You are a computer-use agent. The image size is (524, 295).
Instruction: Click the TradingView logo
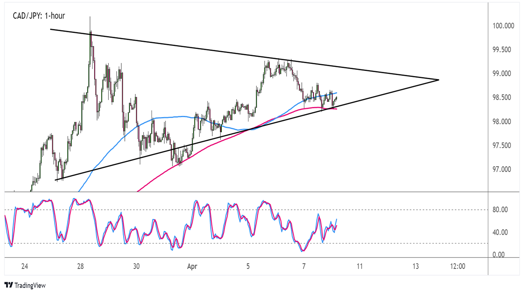pos(25,285)
